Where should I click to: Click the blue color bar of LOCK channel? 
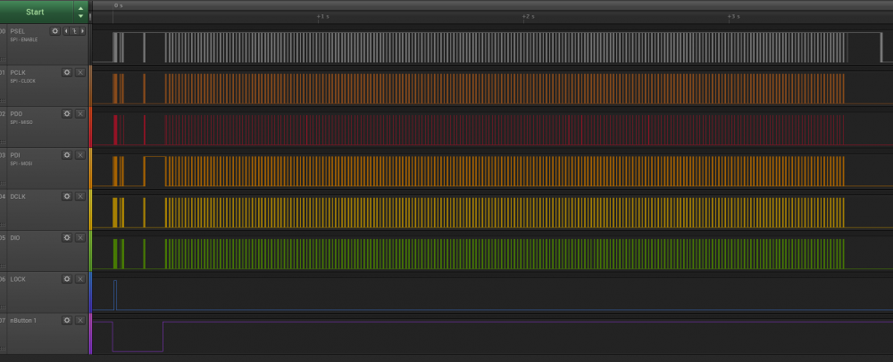click(x=90, y=292)
